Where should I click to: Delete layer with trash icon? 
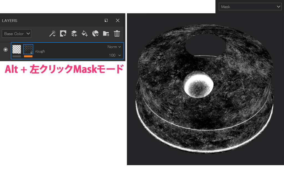117,34
